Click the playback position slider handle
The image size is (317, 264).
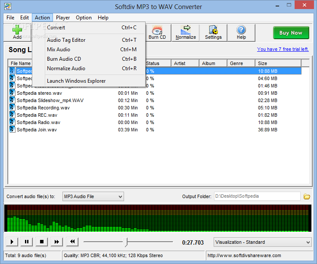(125, 242)
